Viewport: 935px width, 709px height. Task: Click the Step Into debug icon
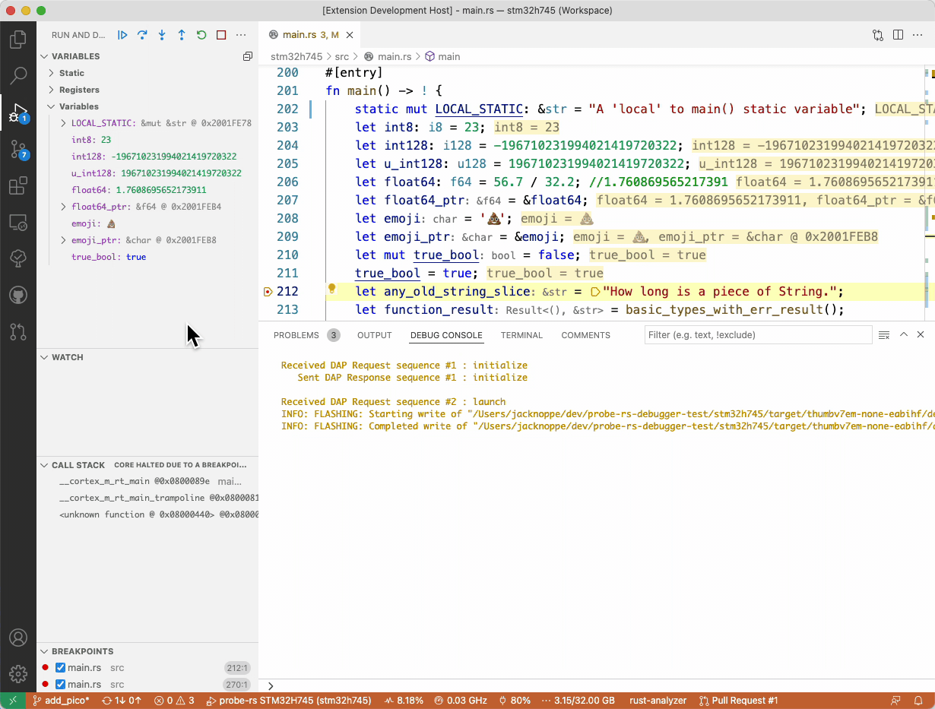click(162, 35)
